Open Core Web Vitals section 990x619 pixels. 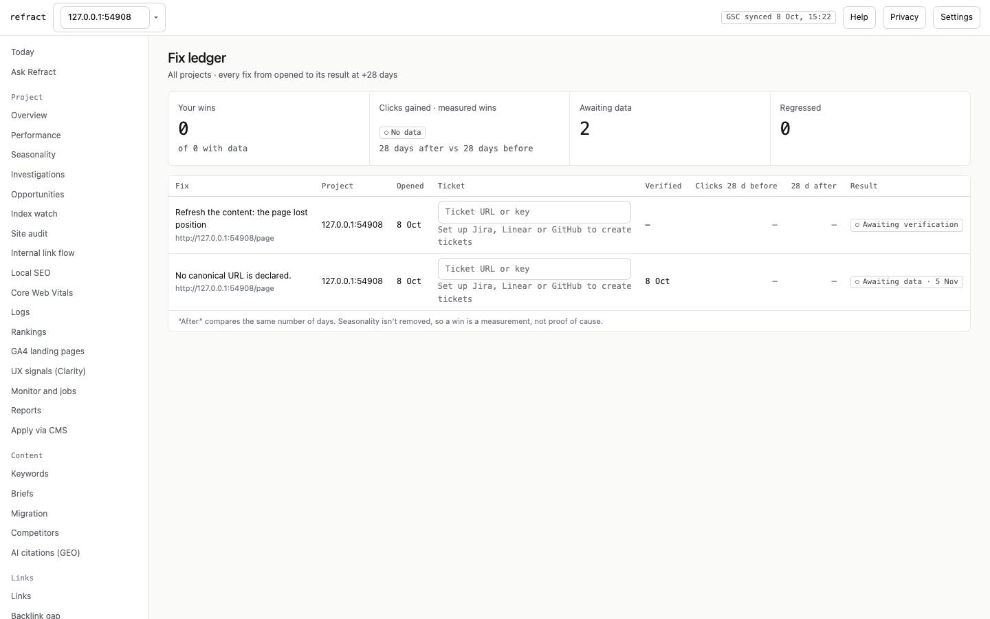coord(42,293)
